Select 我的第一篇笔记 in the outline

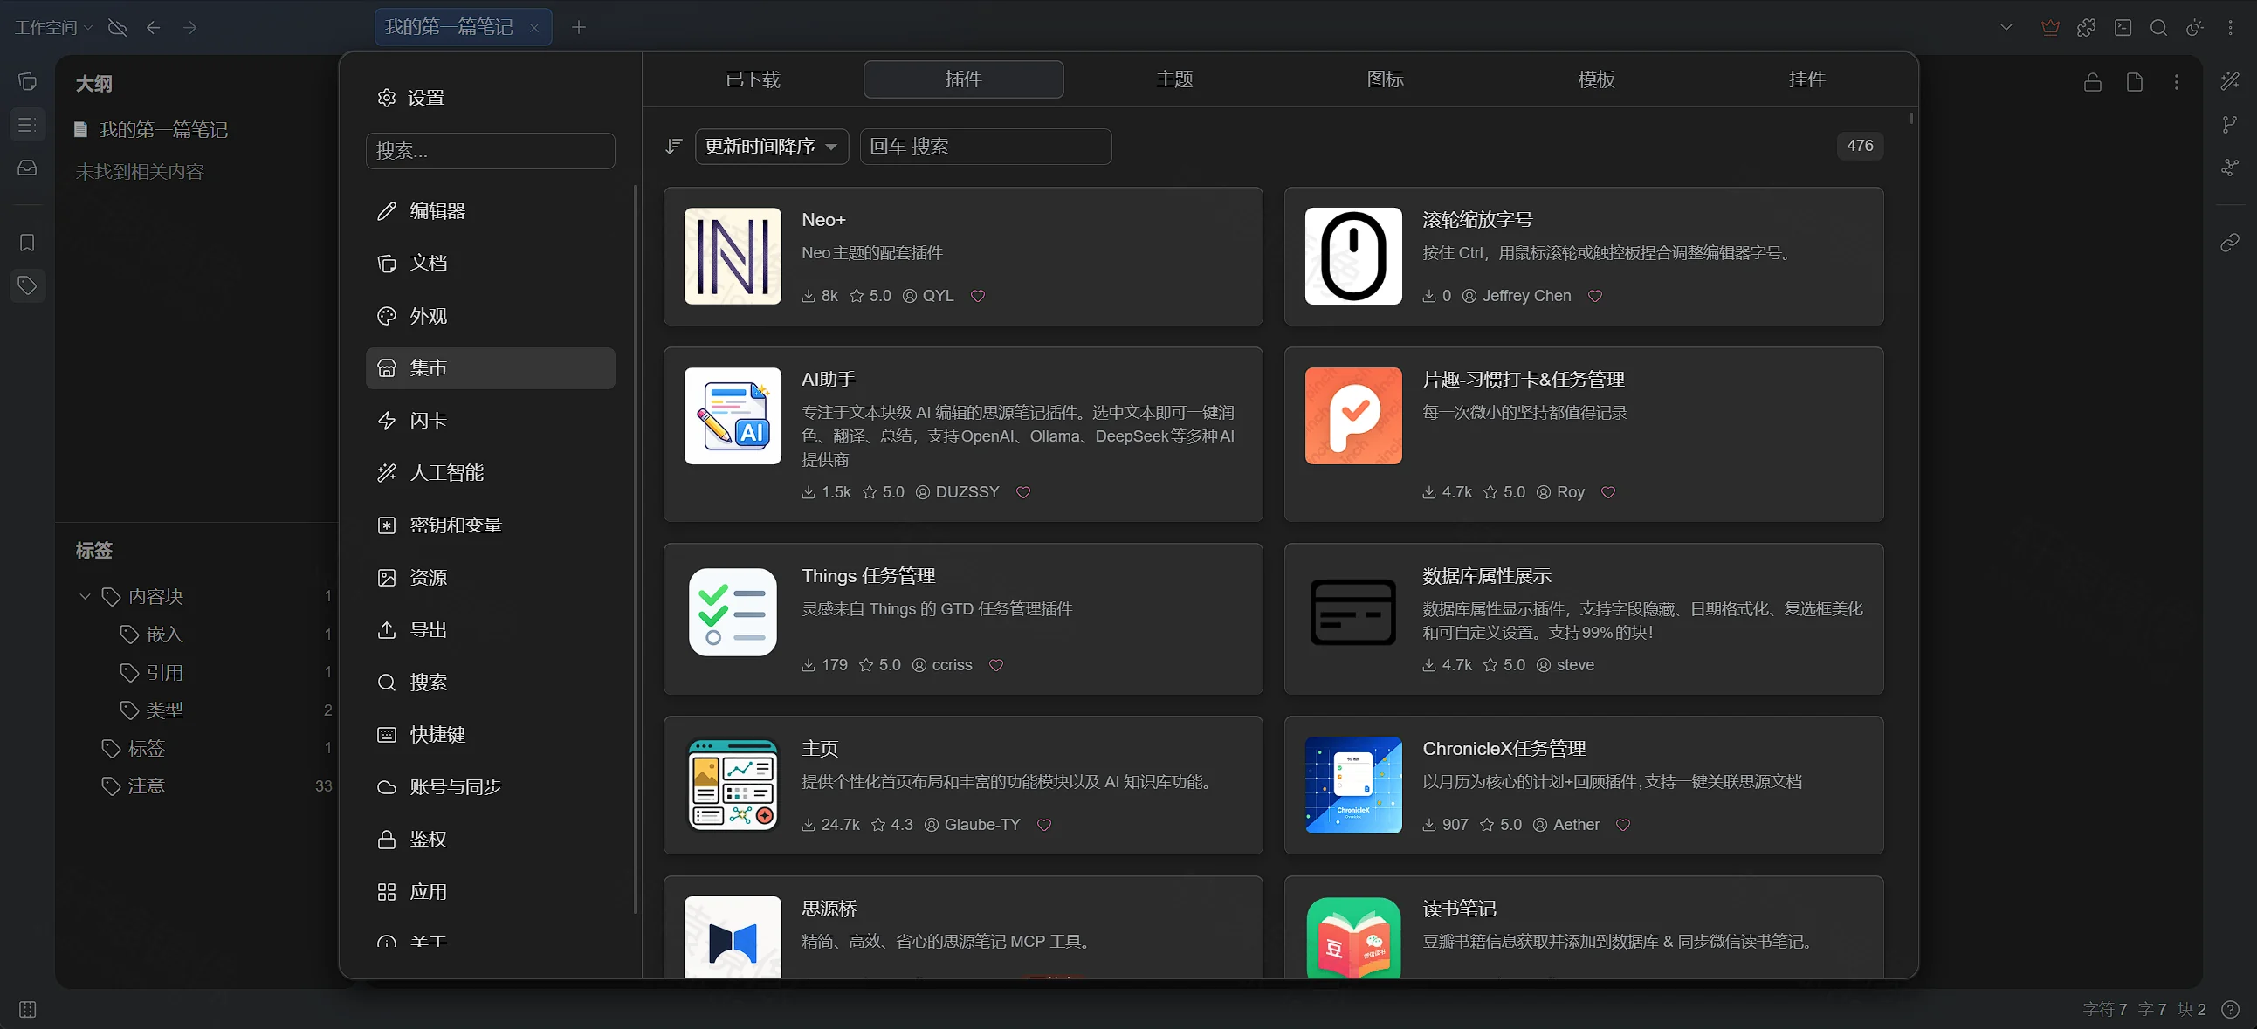pos(164,130)
